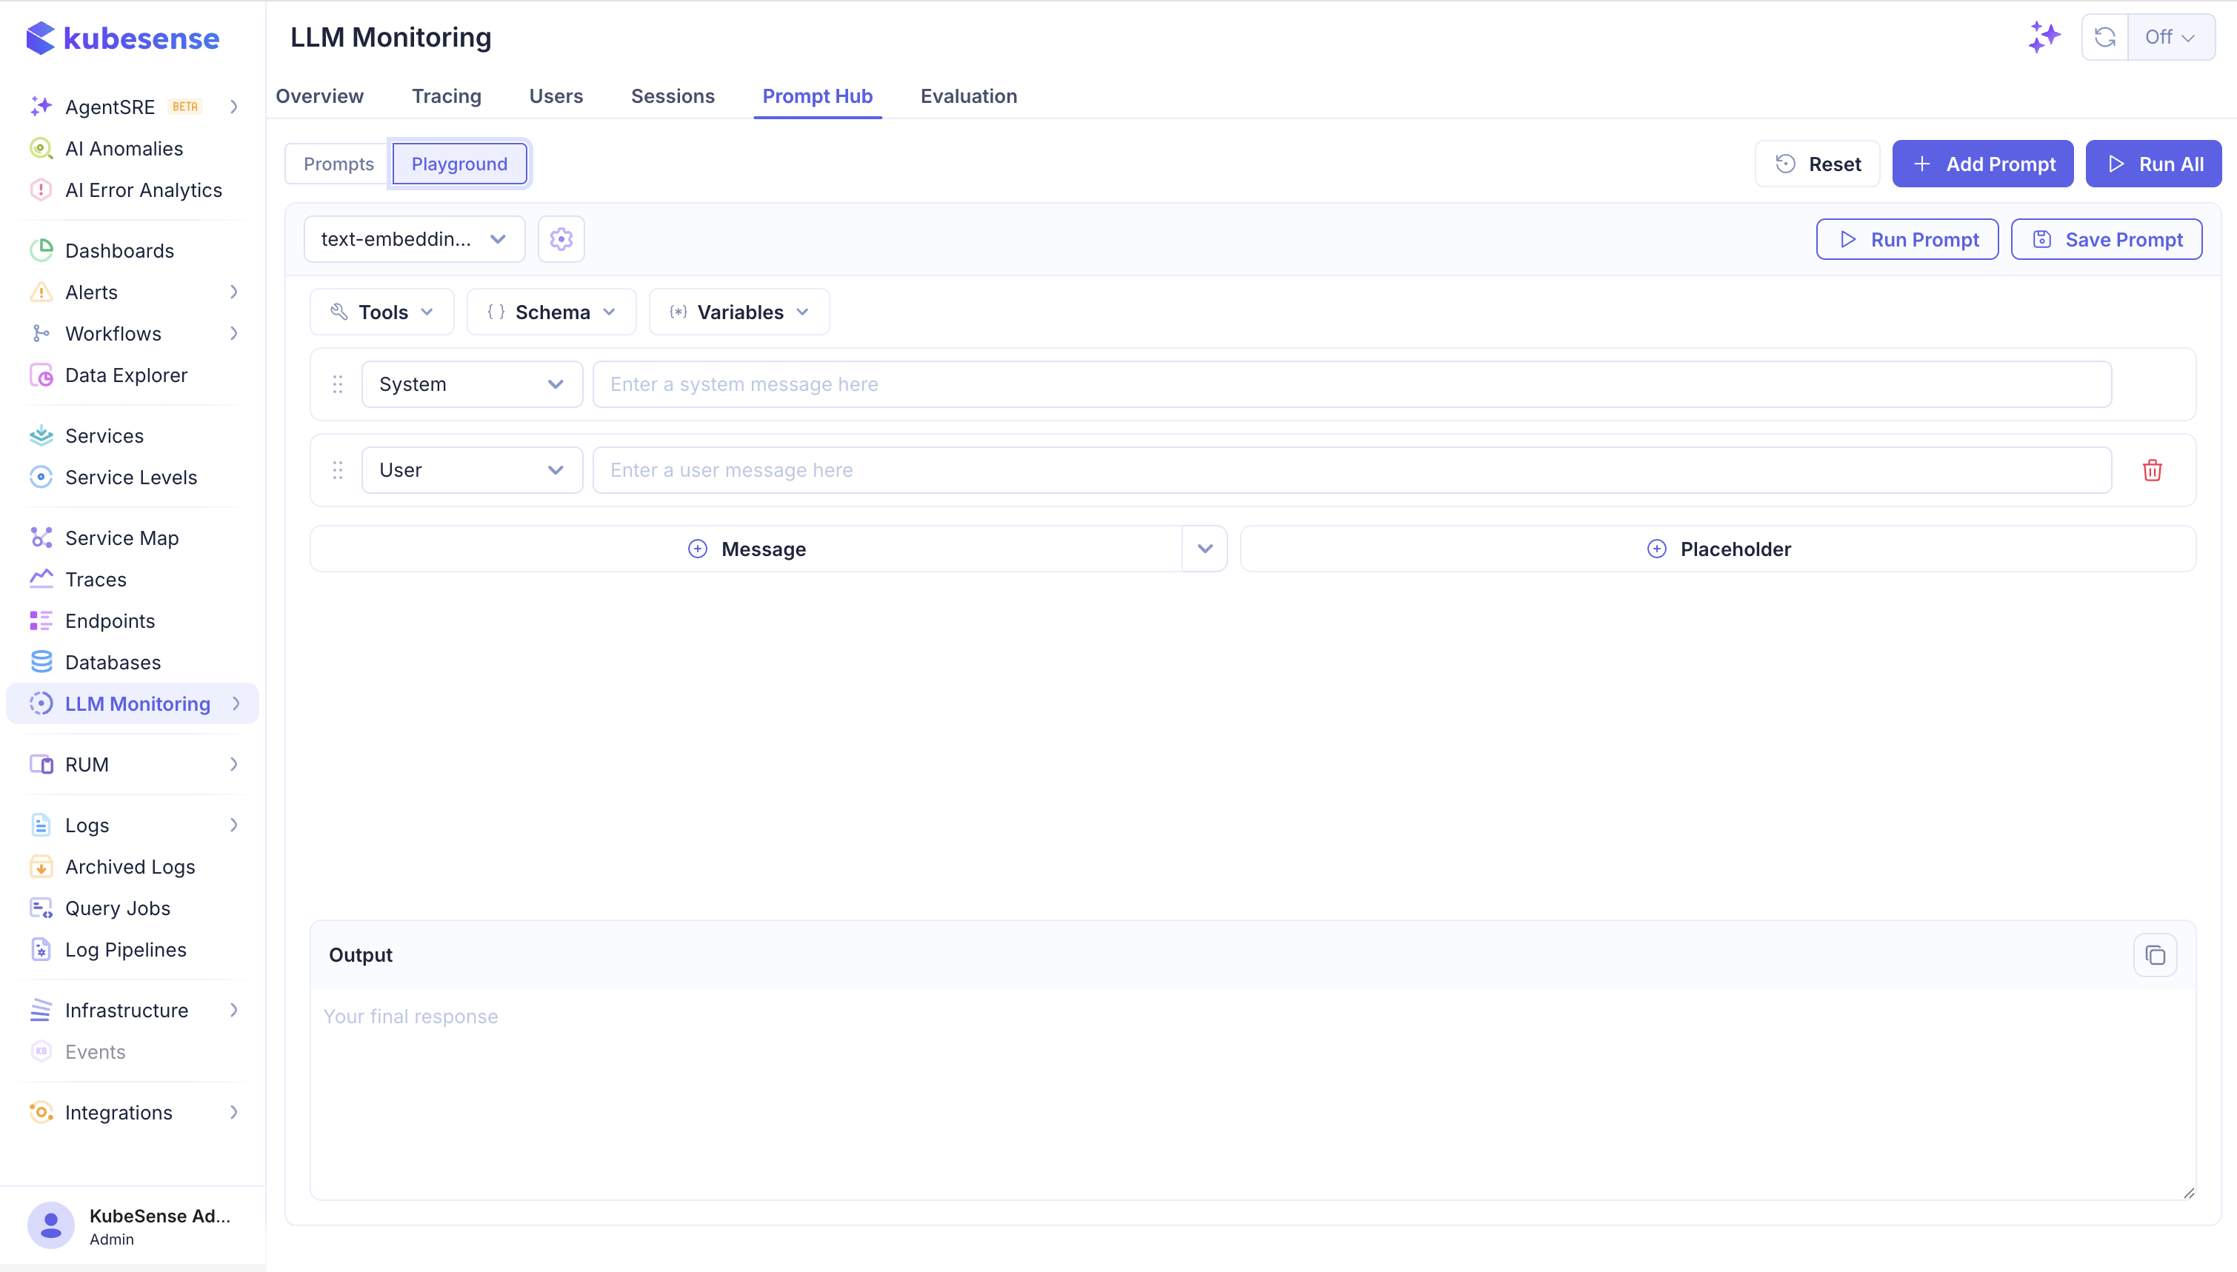Click the refresh icon in top bar
Viewport: 2237px width, 1272px height.
(x=2105, y=37)
